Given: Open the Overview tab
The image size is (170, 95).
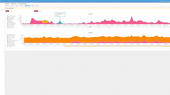Looking at the screenshot, I should pyautogui.click(x=12, y=6).
